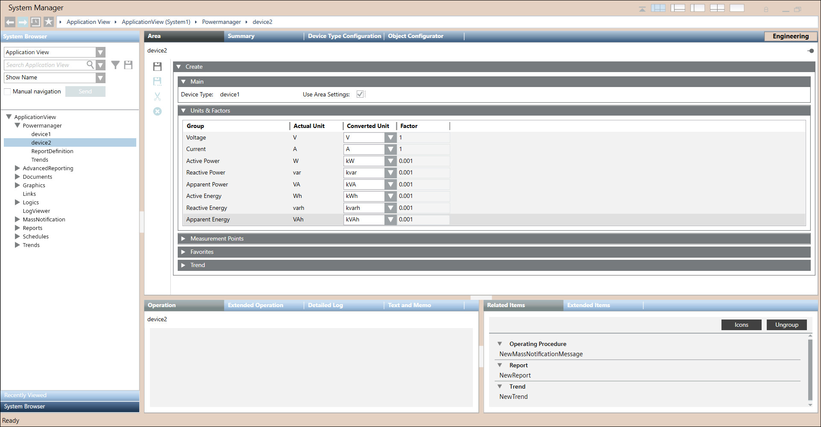The height and width of the screenshot is (427, 821).
Task: Toggle the Use Area Settings checkbox
Action: tap(360, 94)
